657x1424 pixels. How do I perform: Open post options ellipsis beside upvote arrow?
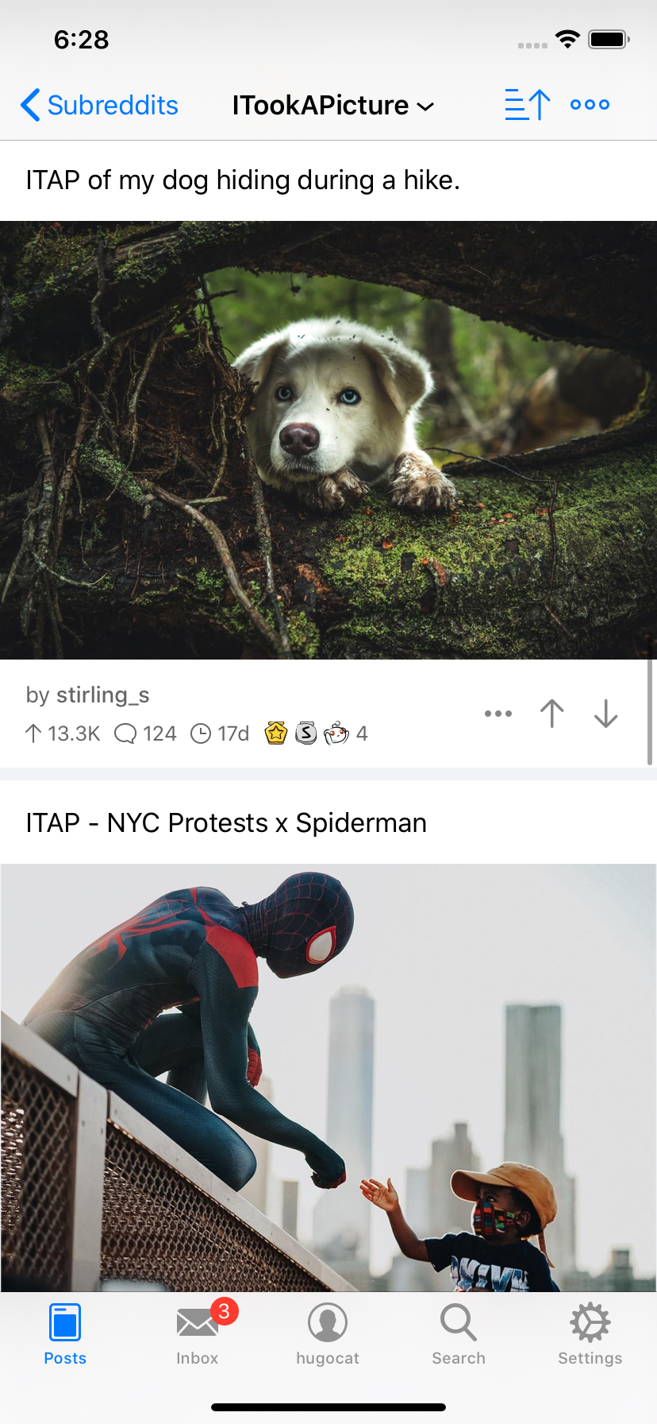coord(498,714)
